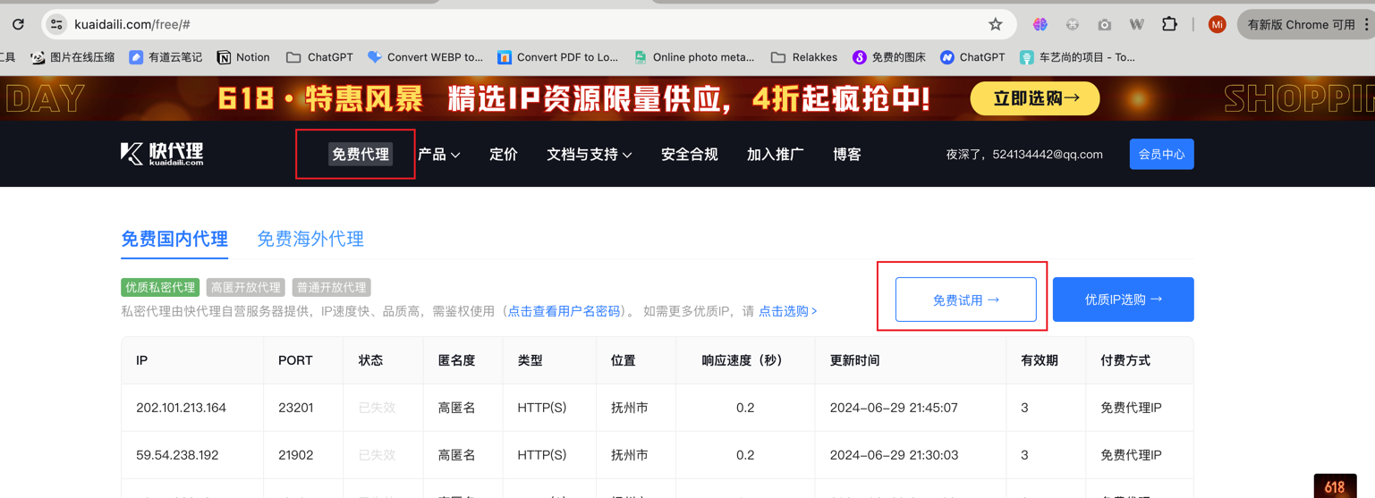The image size is (1375, 498).
Task: Select the 优质私密代理 filter tag
Action: (160, 287)
